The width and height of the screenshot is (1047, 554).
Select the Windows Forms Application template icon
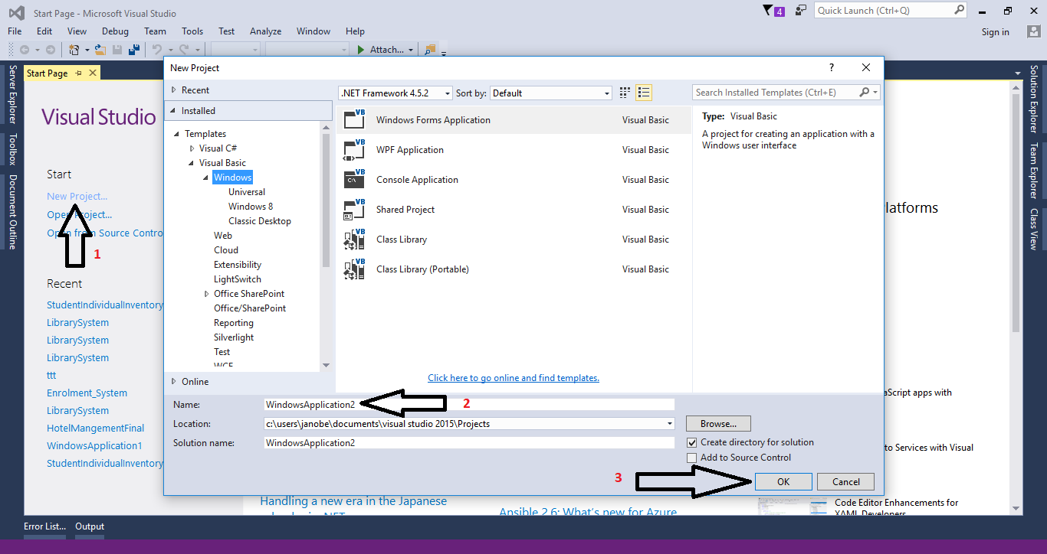click(355, 119)
